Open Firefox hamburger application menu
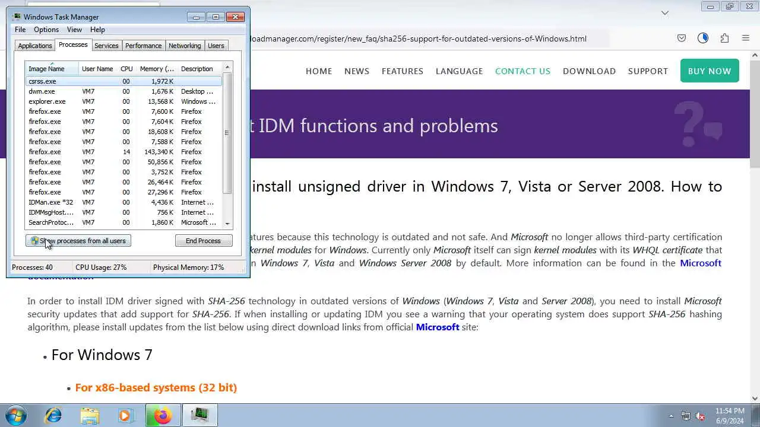This screenshot has height=427, width=760. pyautogui.click(x=746, y=39)
